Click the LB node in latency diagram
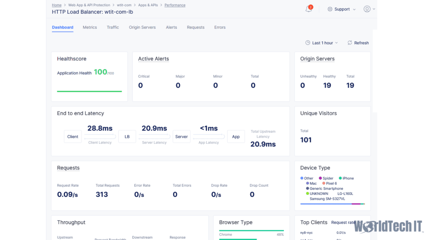This screenshot has width=428, height=240. point(127,137)
